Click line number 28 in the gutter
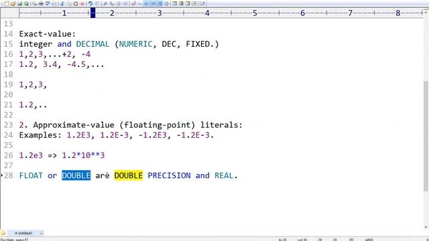The image size is (429, 241). 8,175
